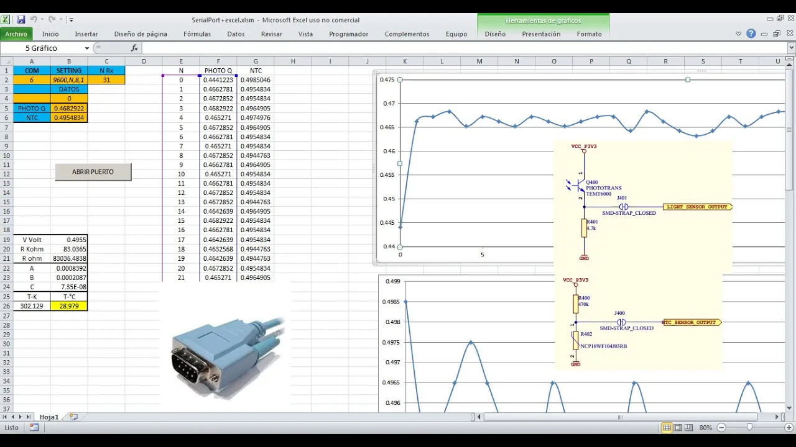Switch to Page Layout view icon
This screenshot has width=796, height=447.
click(678, 428)
